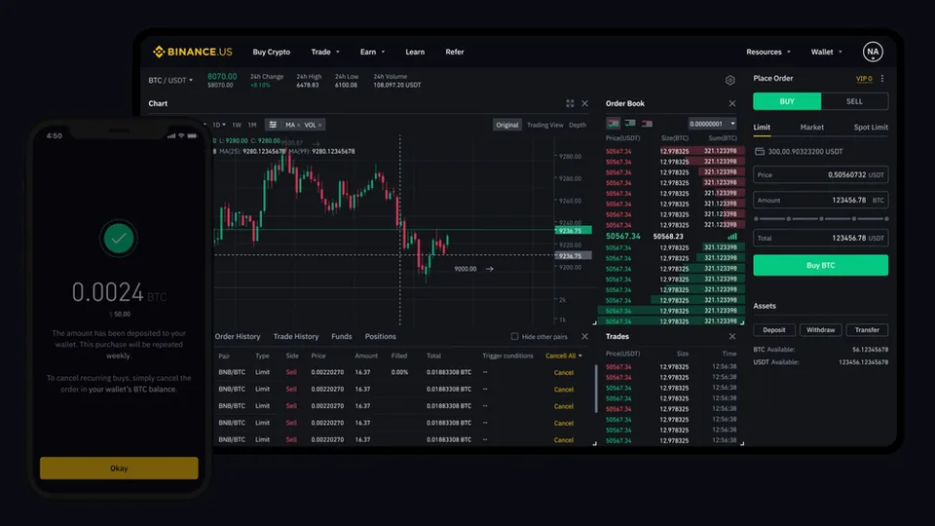Switch order side to SELL
The height and width of the screenshot is (526, 935).
[x=854, y=101]
